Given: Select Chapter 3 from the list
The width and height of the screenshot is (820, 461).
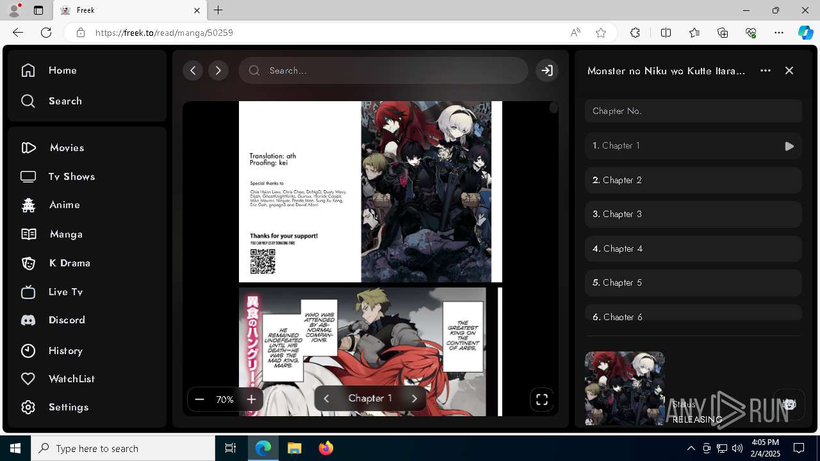Looking at the screenshot, I should [693, 214].
